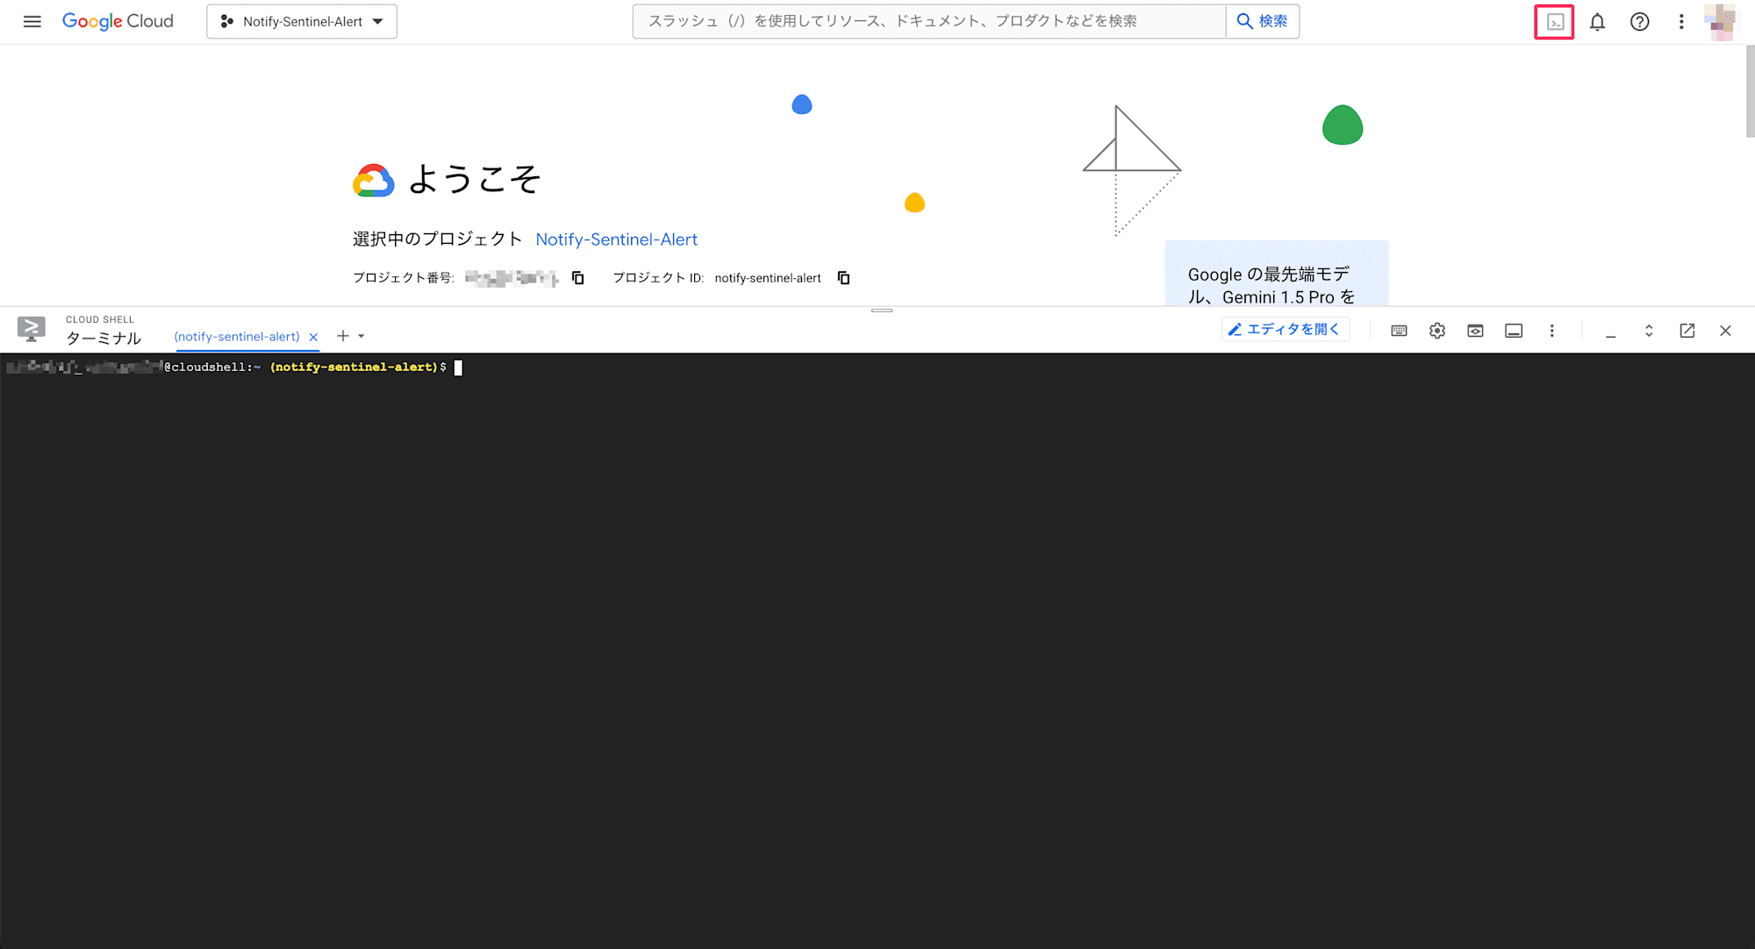Open the Notify-Sentinel-Alert project link
This screenshot has height=949, width=1755.
[x=616, y=239]
